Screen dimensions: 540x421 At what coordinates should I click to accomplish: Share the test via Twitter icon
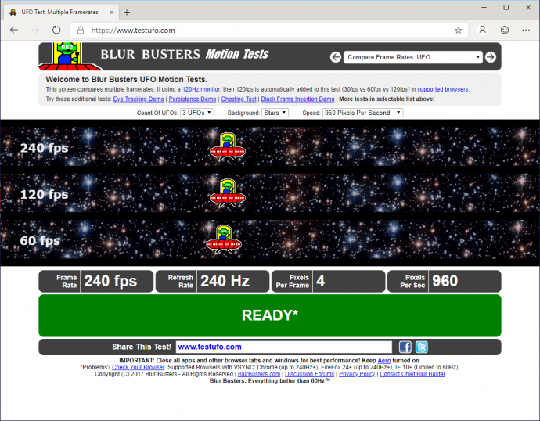tap(421, 347)
